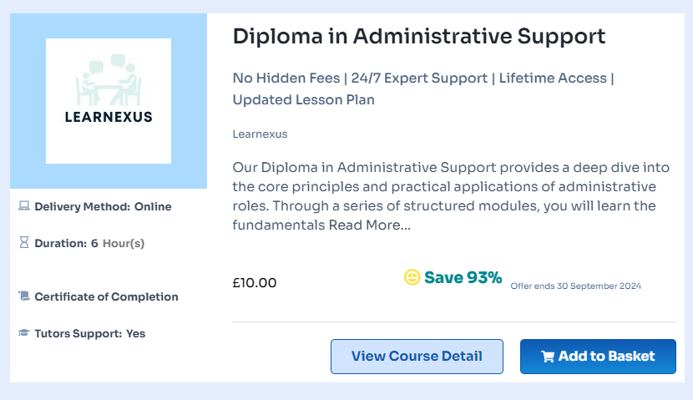Add the course to basket

pyautogui.click(x=598, y=357)
